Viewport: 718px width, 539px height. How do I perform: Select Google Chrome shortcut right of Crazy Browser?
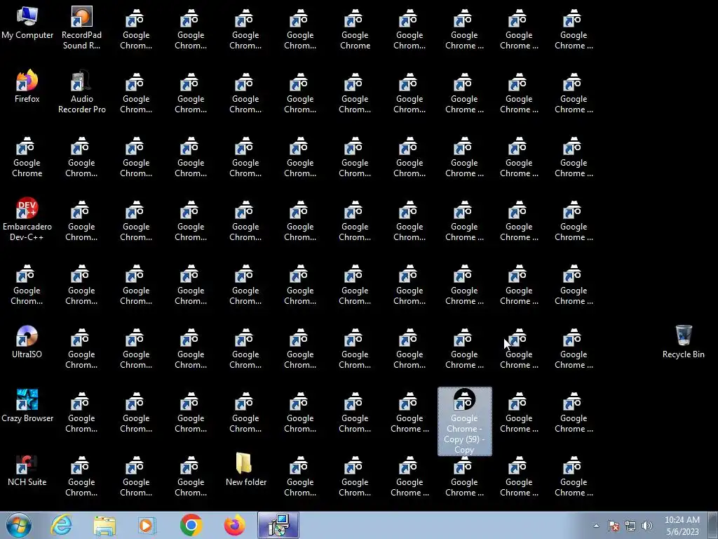[x=81, y=411]
